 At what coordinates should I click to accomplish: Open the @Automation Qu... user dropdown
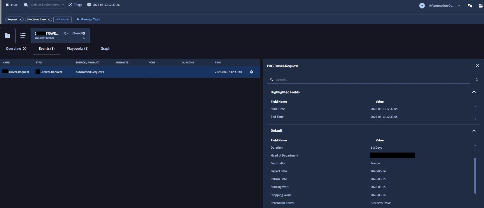point(444,6)
